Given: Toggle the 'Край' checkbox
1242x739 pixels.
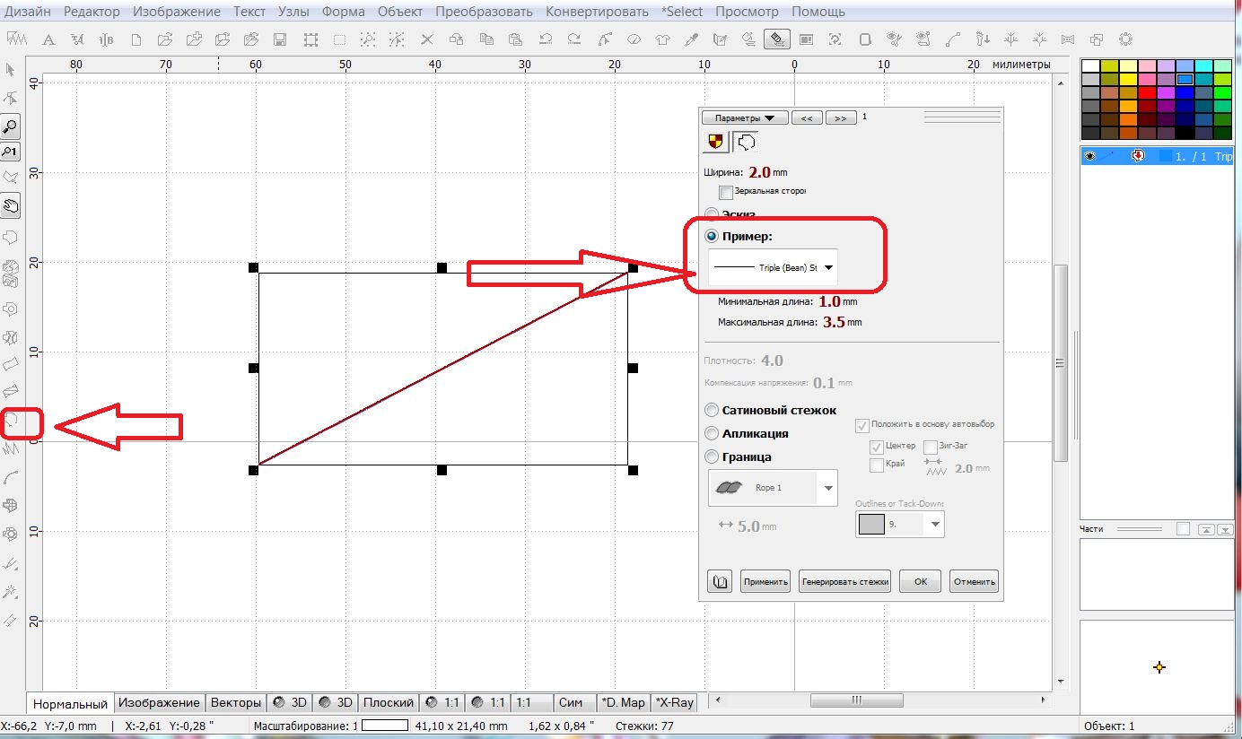Looking at the screenshot, I should [x=877, y=465].
